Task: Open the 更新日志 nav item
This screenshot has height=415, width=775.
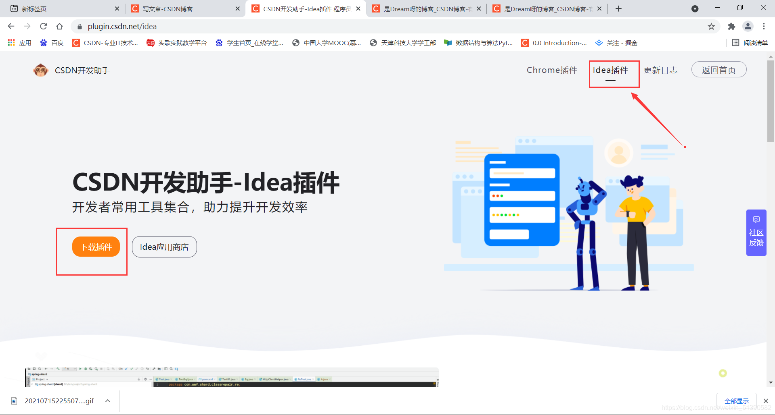Action: [x=660, y=70]
